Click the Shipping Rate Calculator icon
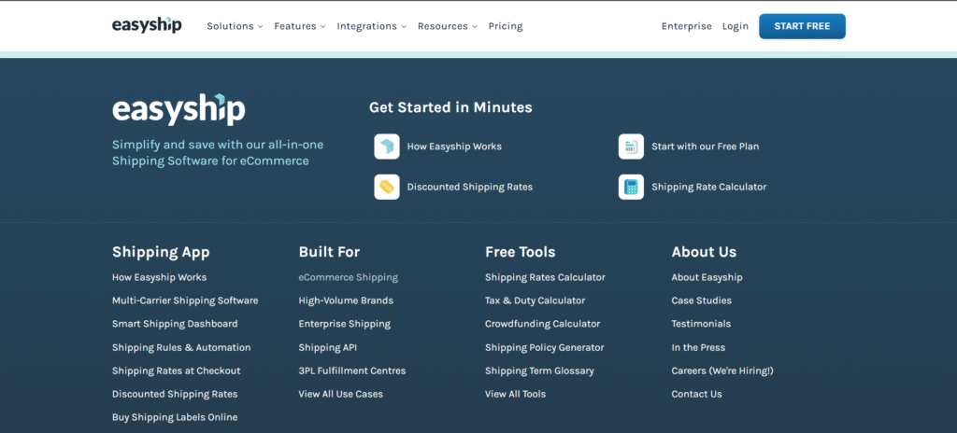 (x=631, y=187)
